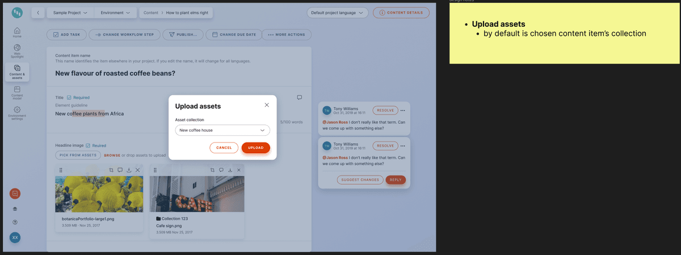Toggle the Required checkbox for Headline image

tap(88, 145)
